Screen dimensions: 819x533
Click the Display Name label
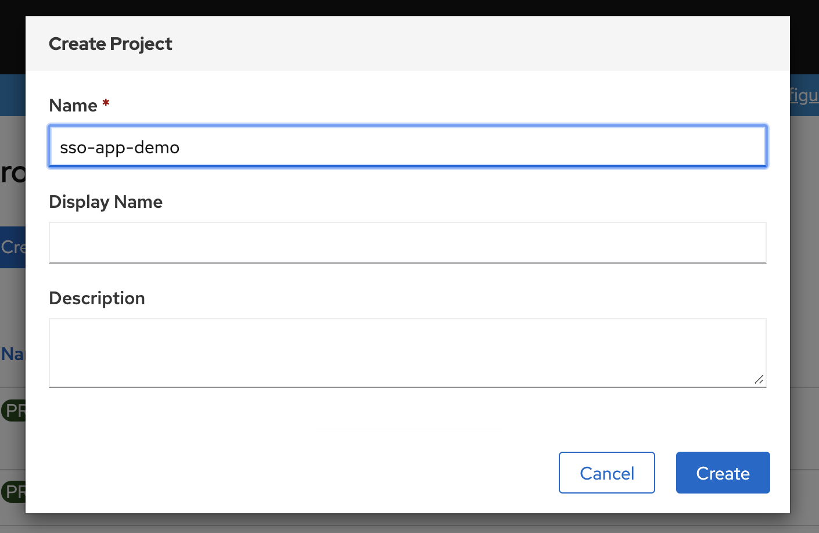click(106, 202)
